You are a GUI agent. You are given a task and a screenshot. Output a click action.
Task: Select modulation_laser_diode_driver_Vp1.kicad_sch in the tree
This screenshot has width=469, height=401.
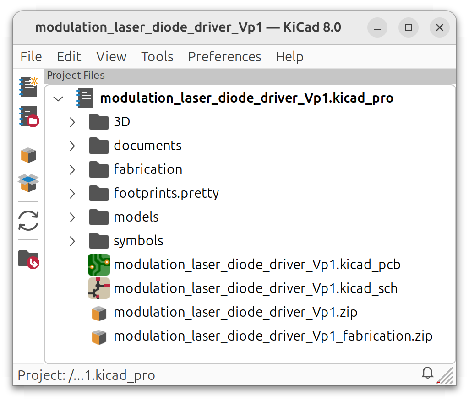(x=255, y=288)
